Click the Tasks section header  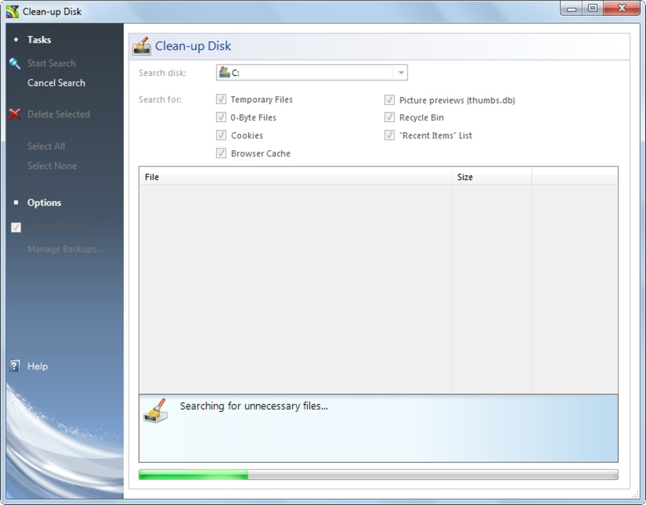pyautogui.click(x=39, y=40)
